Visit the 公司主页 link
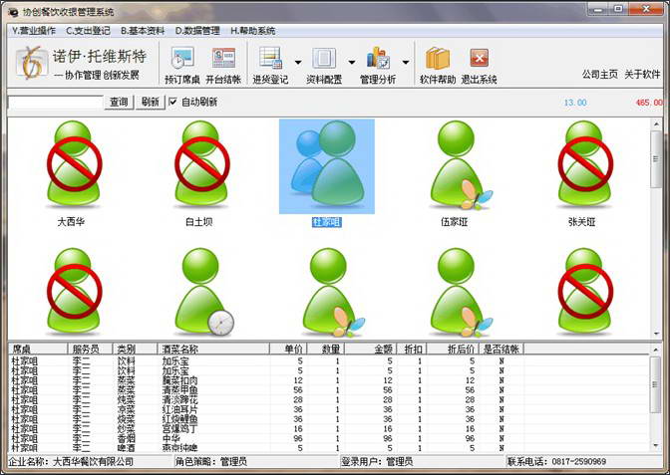Viewport: 670px width, 475px height. click(600, 75)
